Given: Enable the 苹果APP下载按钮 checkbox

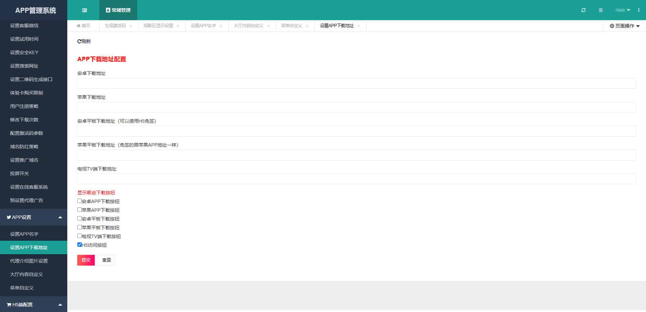Looking at the screenshot, I should (79, 210).
